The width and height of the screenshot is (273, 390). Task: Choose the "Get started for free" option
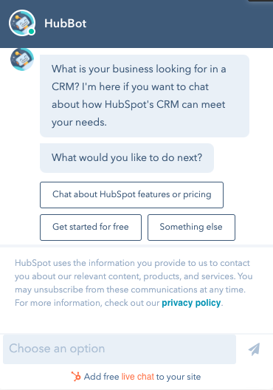91,227
